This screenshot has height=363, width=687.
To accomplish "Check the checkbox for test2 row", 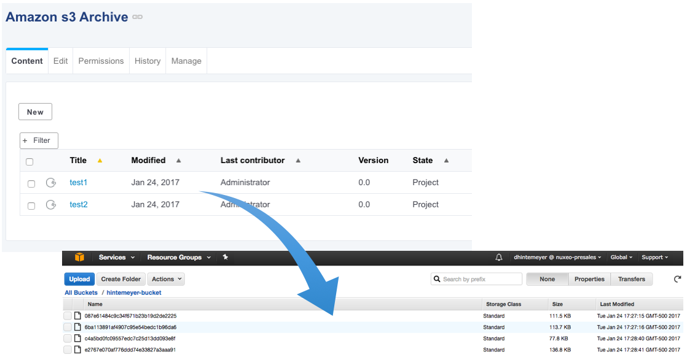I will pyautogui.click(x=31, y=205).
